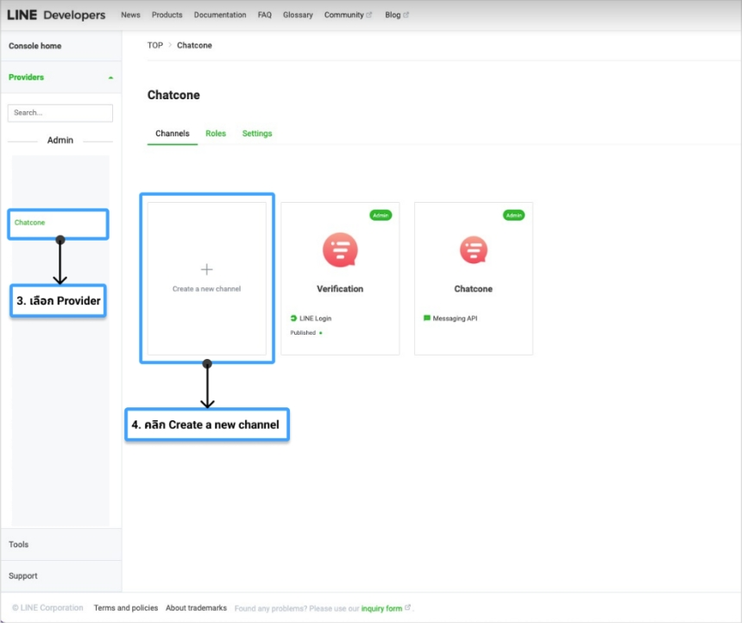This screenshot has width=742, height=623.
Task: Click the LINE Login icon
Action: tap(293, 318)
